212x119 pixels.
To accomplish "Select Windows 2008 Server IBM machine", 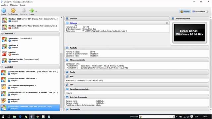I will (30, 20).
